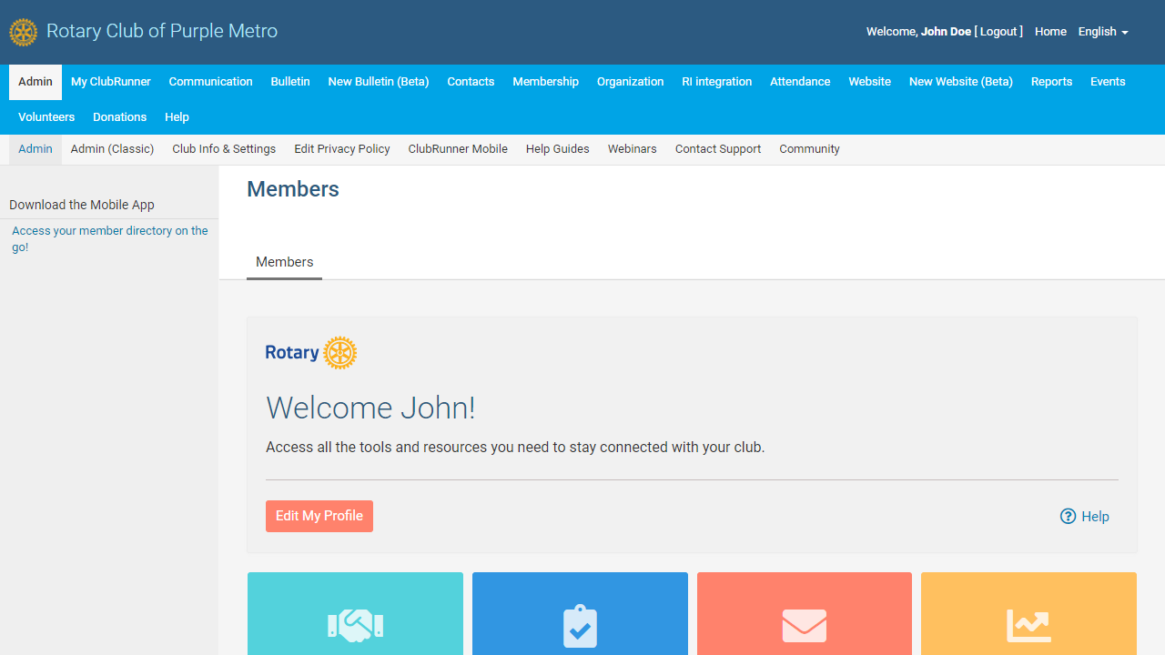Click the Logout link
Screen dimensions: 1165x655
(998, 32)
